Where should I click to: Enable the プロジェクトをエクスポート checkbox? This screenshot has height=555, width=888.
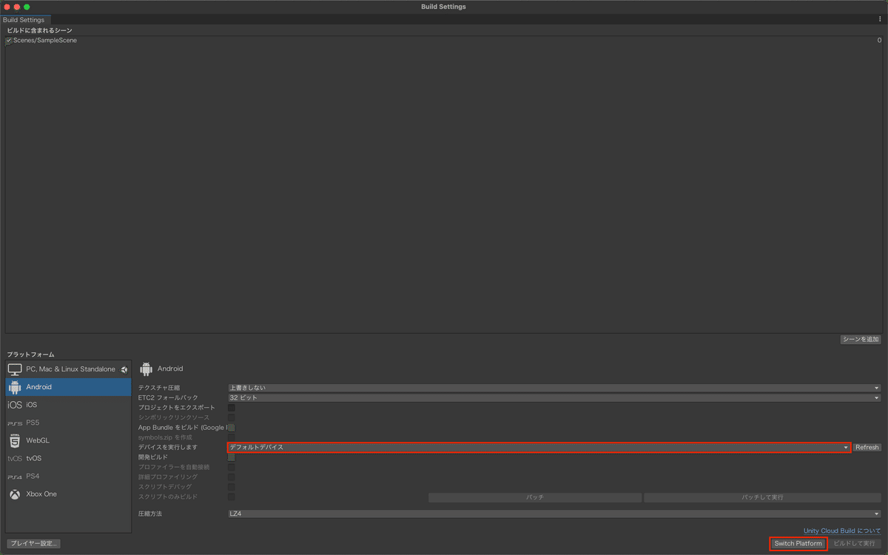point(232,408)
